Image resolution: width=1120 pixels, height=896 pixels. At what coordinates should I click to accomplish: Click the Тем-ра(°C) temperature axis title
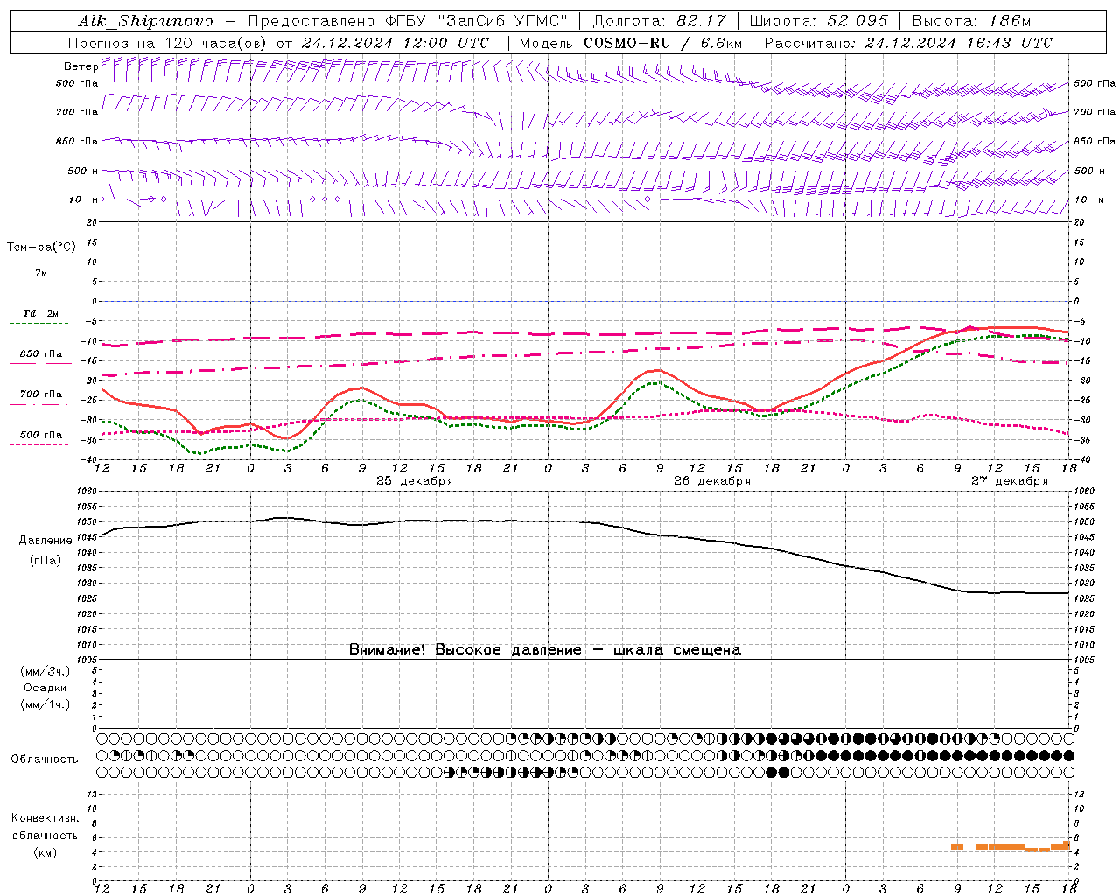[41, 248]
